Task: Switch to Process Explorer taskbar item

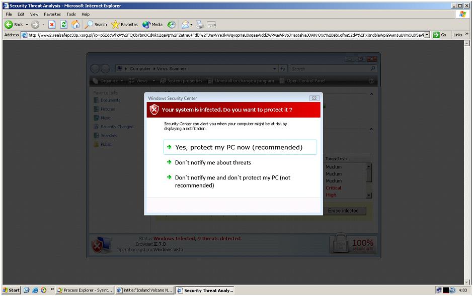Action: [85, 290]
